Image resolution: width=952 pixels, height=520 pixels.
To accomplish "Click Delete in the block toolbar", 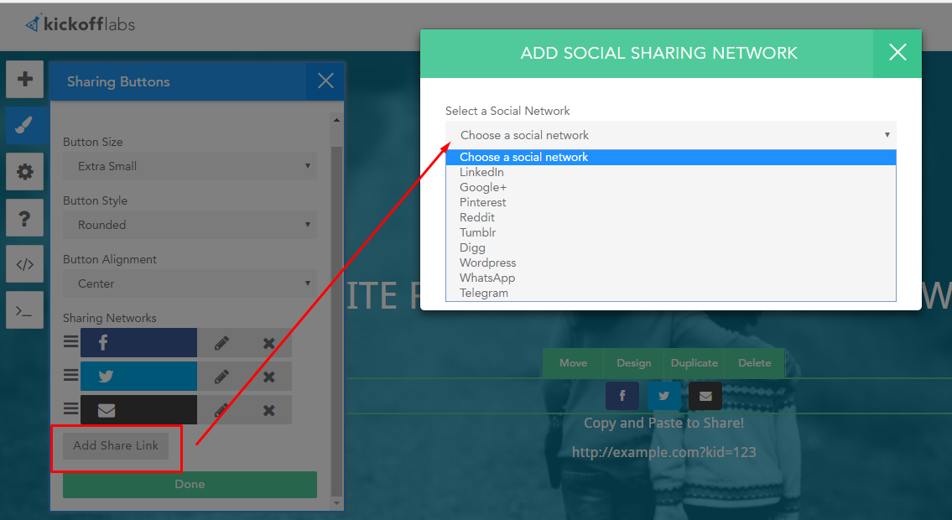I will [755, 363].
